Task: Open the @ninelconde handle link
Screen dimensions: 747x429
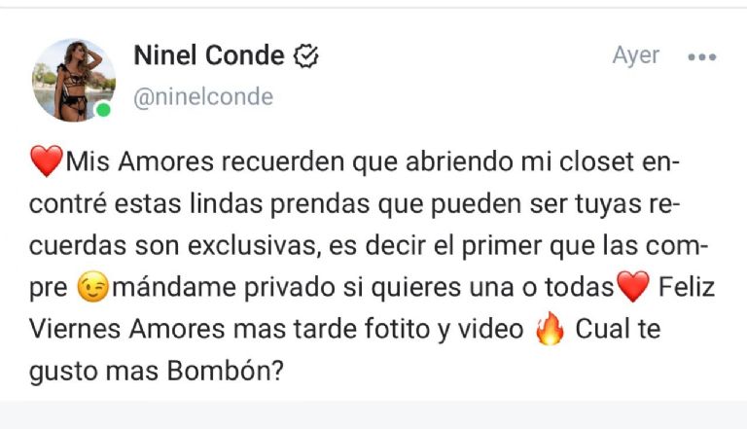Action: click(203, 97)
